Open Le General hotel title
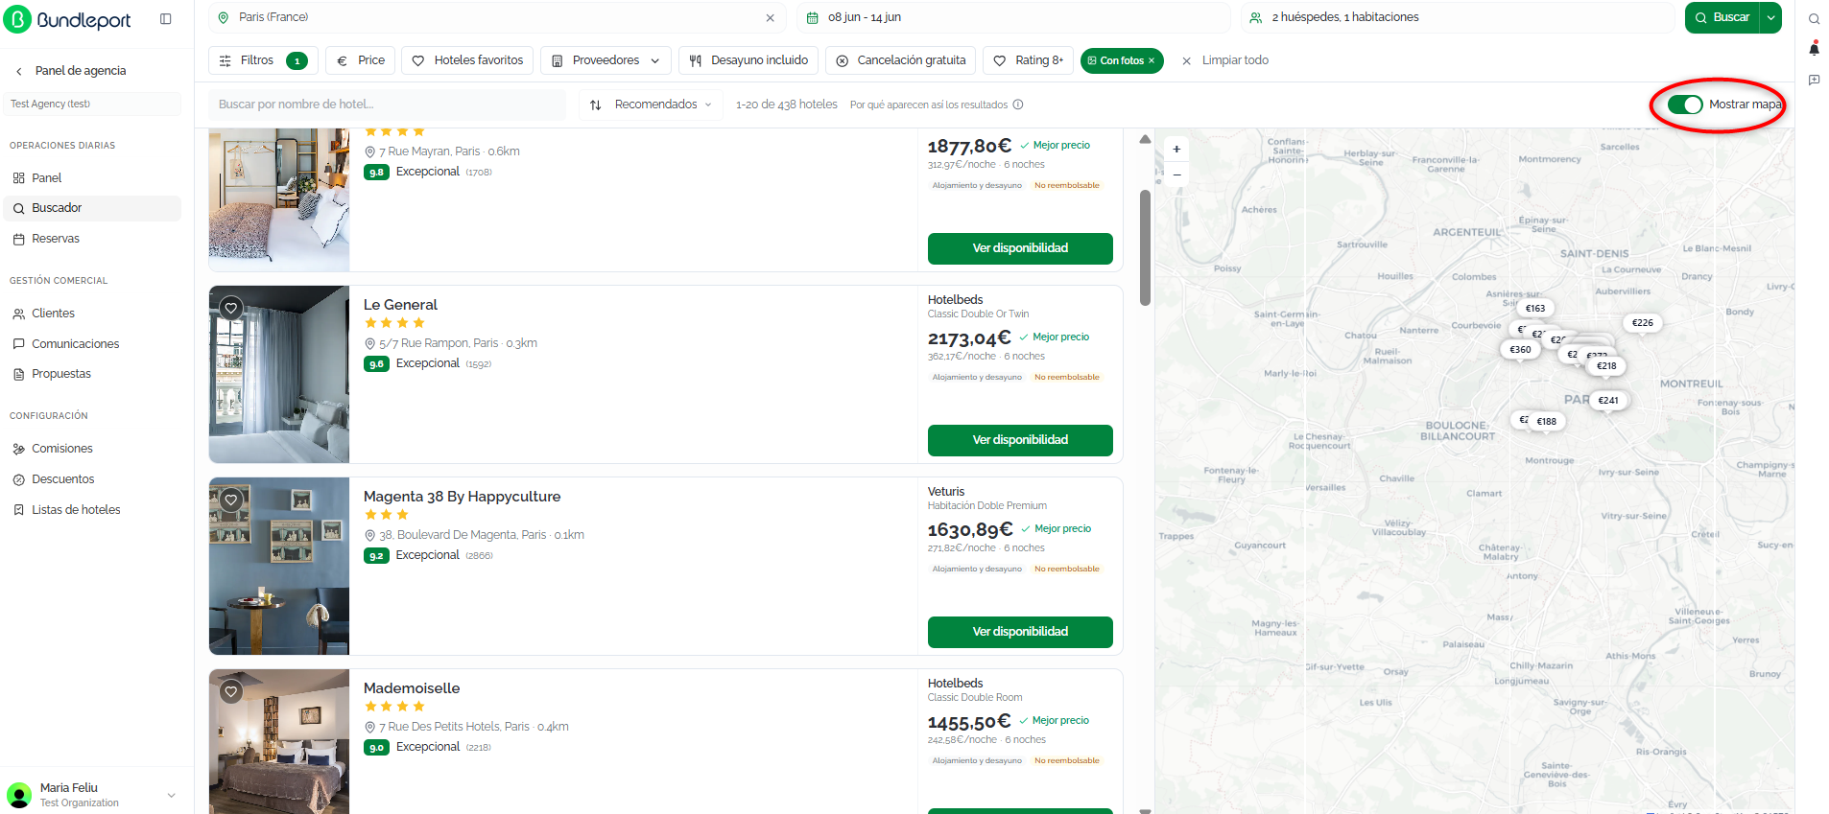 [400, 305]
